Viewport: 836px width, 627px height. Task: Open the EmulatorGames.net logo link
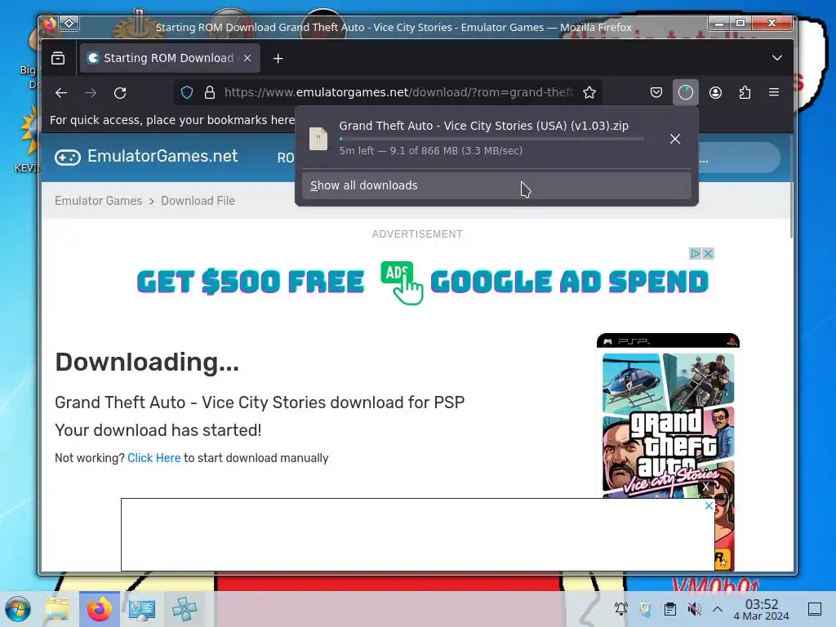click(x=146, y=156)
